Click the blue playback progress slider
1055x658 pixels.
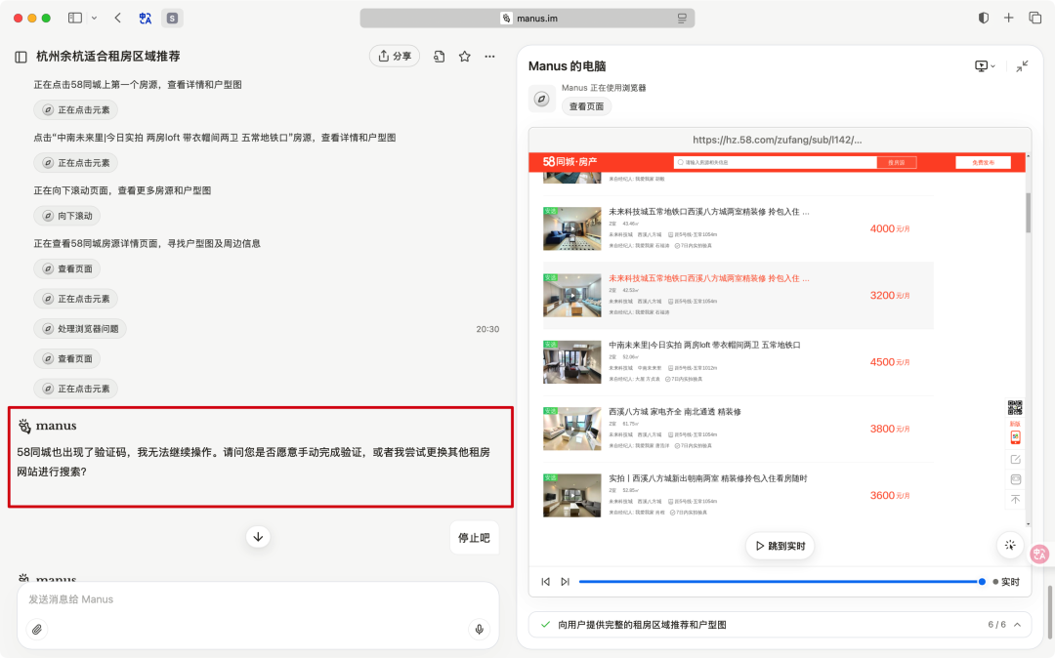pyautogui.click(x=781, y=582)
